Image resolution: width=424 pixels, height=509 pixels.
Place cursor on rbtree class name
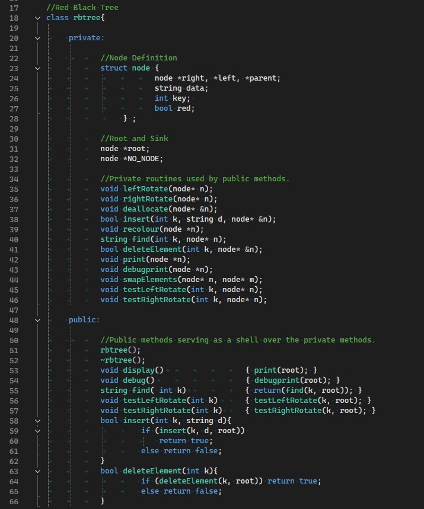87,18
